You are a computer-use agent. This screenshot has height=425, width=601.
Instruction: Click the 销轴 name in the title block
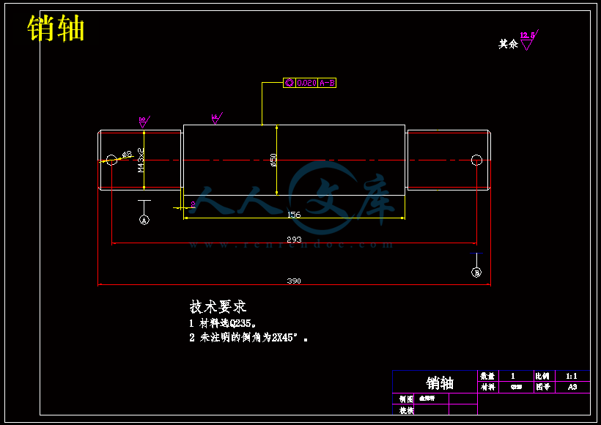(x=440, y=382)
